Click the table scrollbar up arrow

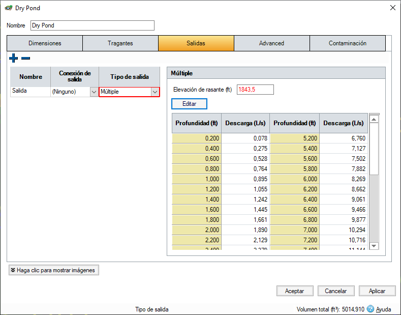pyautogui.click(x=374, y=119)
